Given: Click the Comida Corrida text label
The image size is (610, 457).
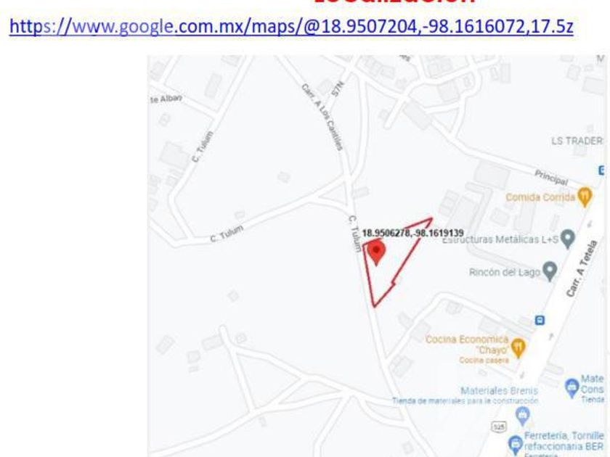Looking at the screenshot, I should click(x=540, y=197).
